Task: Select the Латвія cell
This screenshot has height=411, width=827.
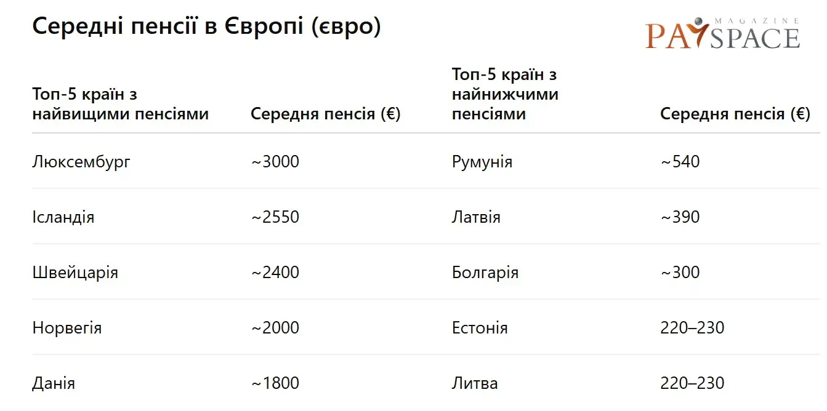Action: pyautogui.click(x=476, y=217)
